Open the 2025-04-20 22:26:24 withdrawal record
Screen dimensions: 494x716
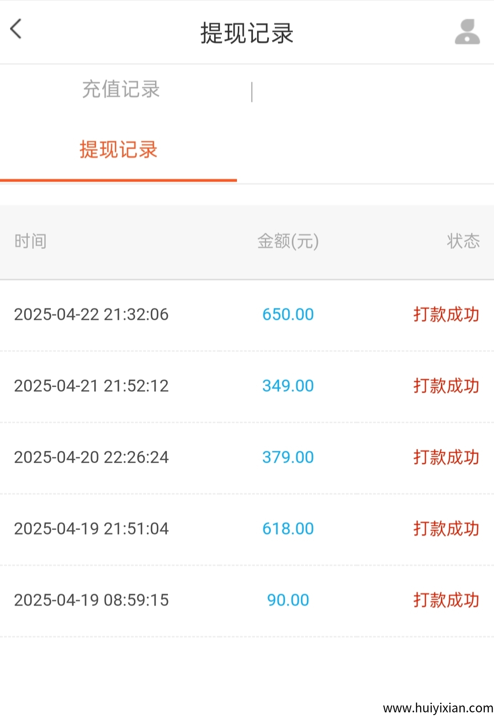point(91,458)
